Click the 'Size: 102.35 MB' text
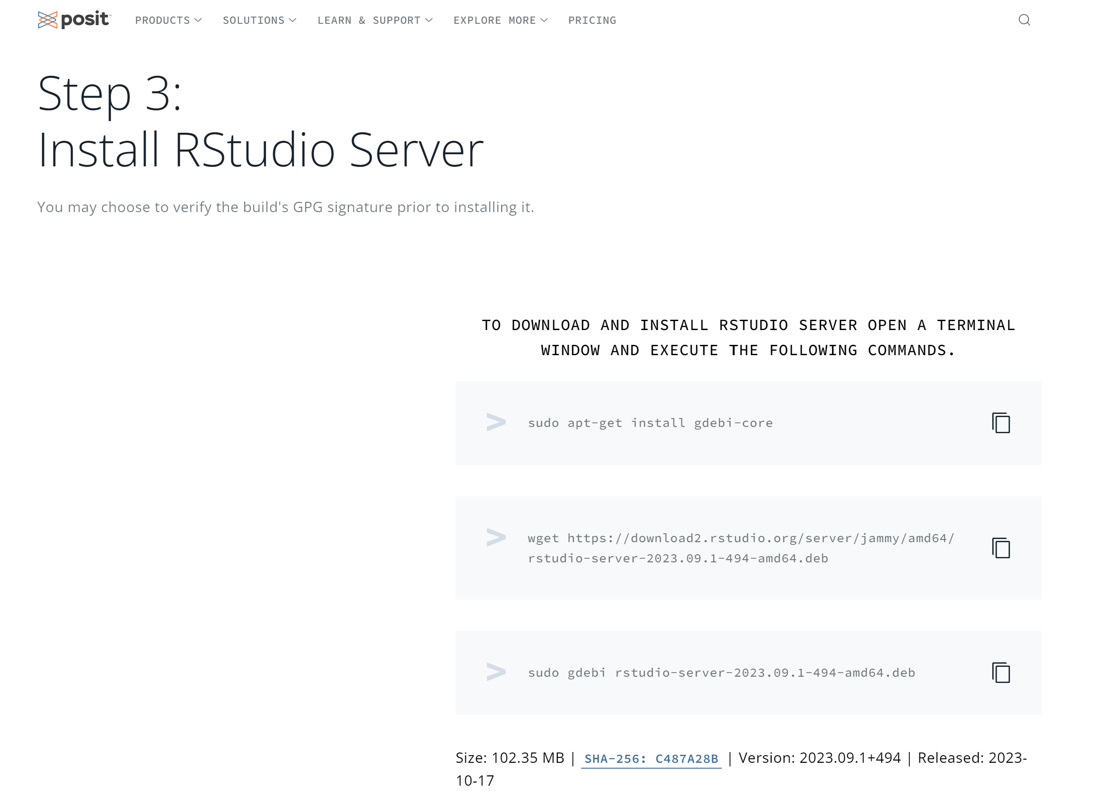Screen dimensions: 1102x809 point(510,758)
